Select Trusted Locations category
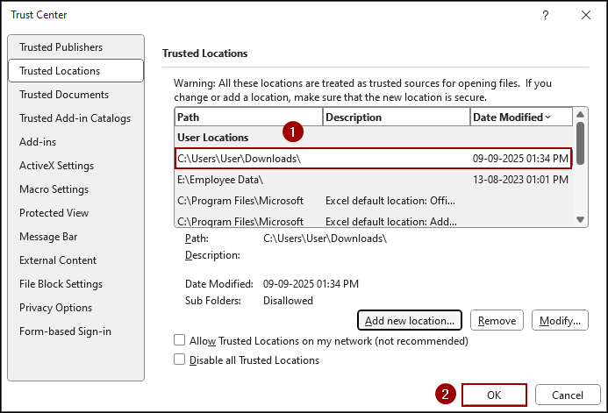This screenshot has width=608, height=413. pos(76,71)
